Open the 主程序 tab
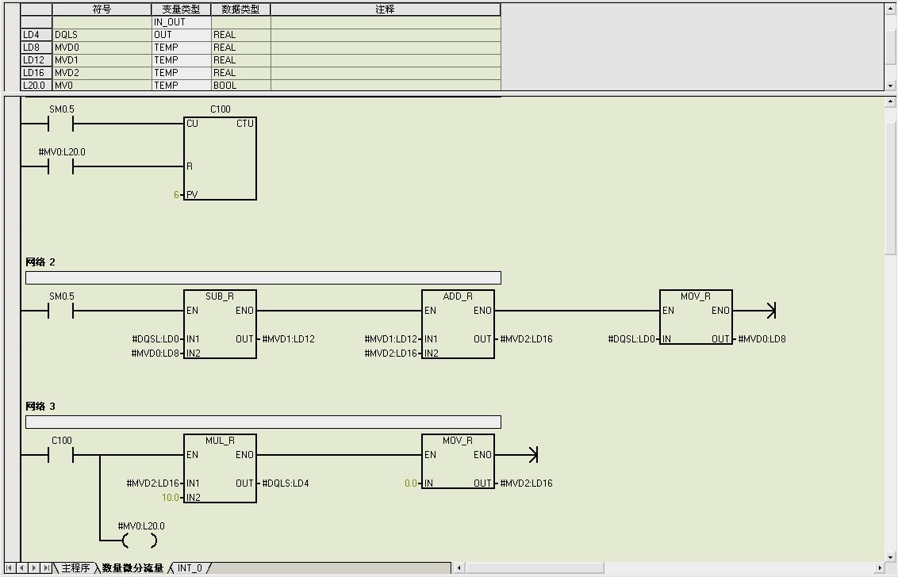This screenshot has height=577, width=898. pyautogui.click(x=75, y=568)
